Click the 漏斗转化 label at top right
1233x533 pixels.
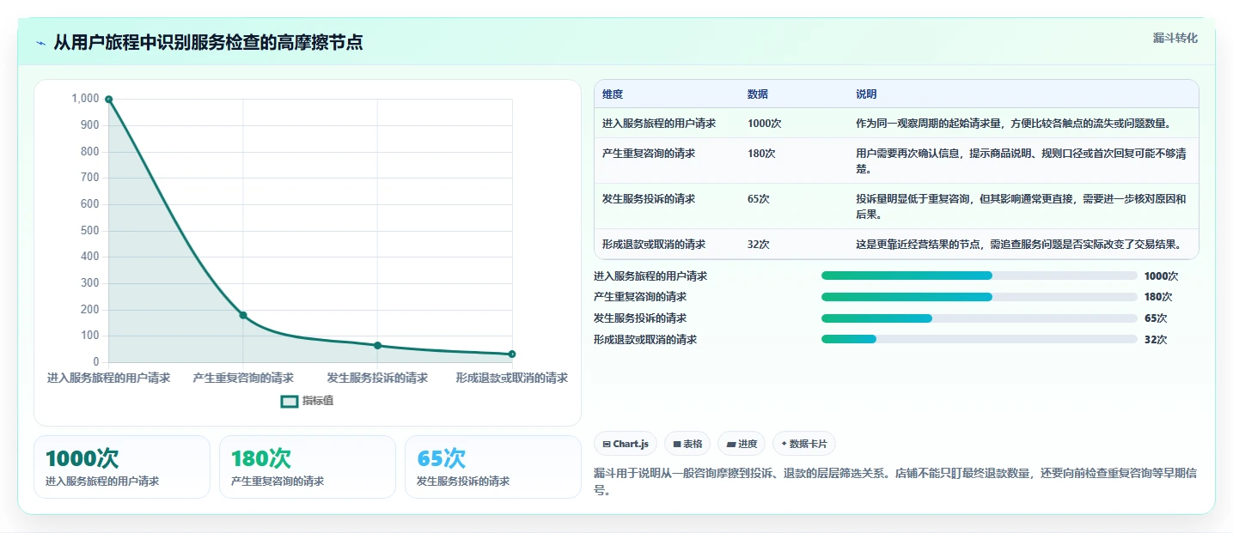[1175, 39]
